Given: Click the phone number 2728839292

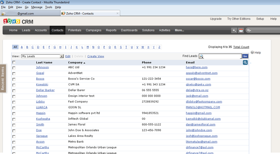Looking at the screenshot, I should [150, 101].
